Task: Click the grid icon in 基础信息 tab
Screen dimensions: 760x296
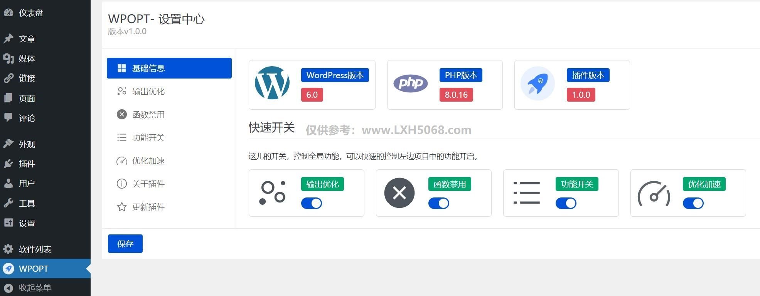Action: click(x=122, y=68)
